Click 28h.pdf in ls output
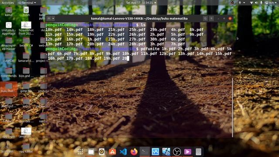This screenshot has height=157, width=279. [137, 44]
